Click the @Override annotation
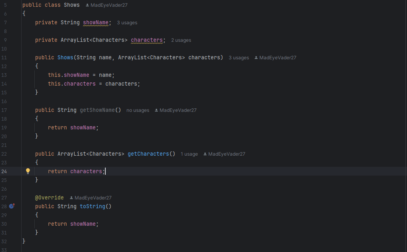Screen dimensions: 407x252 coord(49,197)
